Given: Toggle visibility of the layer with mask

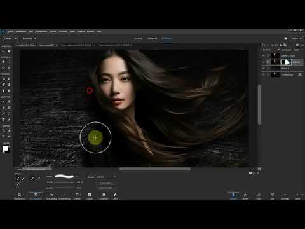Looking at the screenshot, I should (x=263, y=62).
